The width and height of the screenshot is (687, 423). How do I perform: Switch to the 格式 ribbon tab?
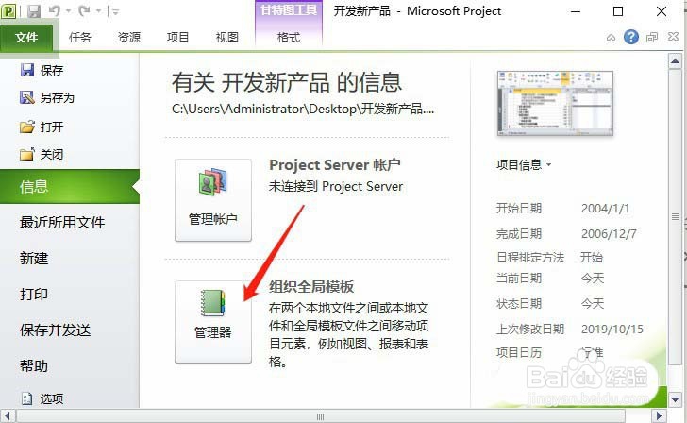(289, 38)
